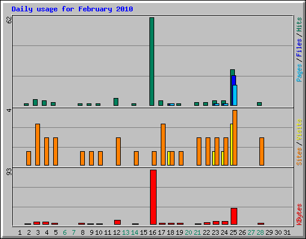Click the '93' axis maximum value

click(9, 171)
